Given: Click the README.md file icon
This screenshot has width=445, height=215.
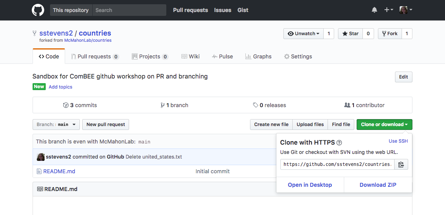Looking at the screenshot, I should (x=39, y=171).
